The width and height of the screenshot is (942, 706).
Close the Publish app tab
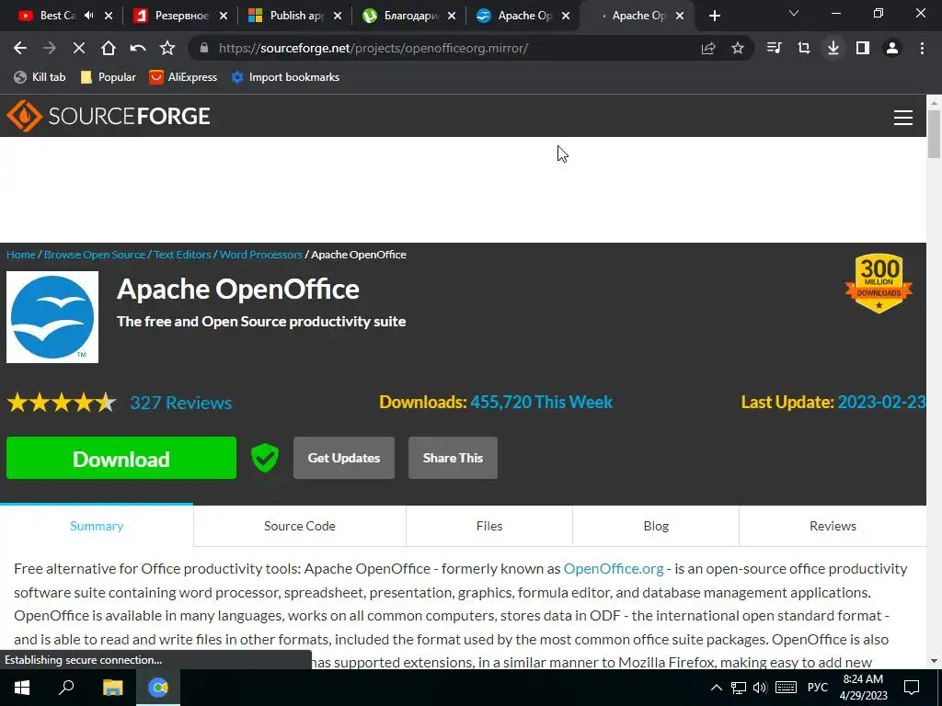click(338, 16)
